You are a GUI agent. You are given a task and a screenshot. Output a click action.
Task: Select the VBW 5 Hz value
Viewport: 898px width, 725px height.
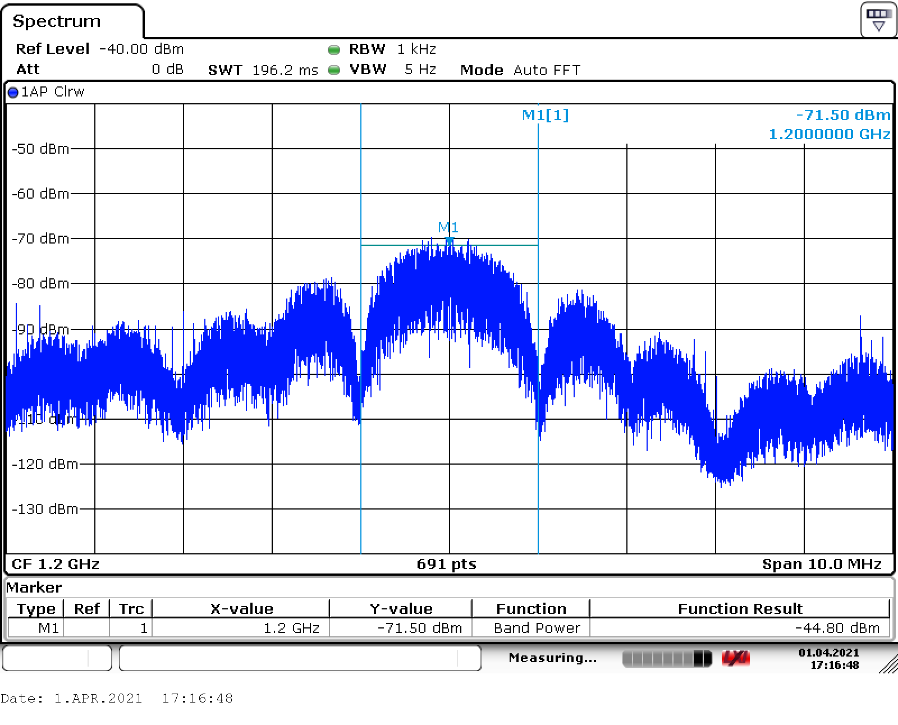click(392, 70)
